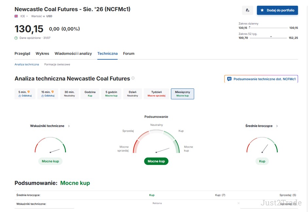The width and height of the screenshot is (308, 212).
Task: Click Odblokuj lock under 5 min.
Action: pos(25,96)
